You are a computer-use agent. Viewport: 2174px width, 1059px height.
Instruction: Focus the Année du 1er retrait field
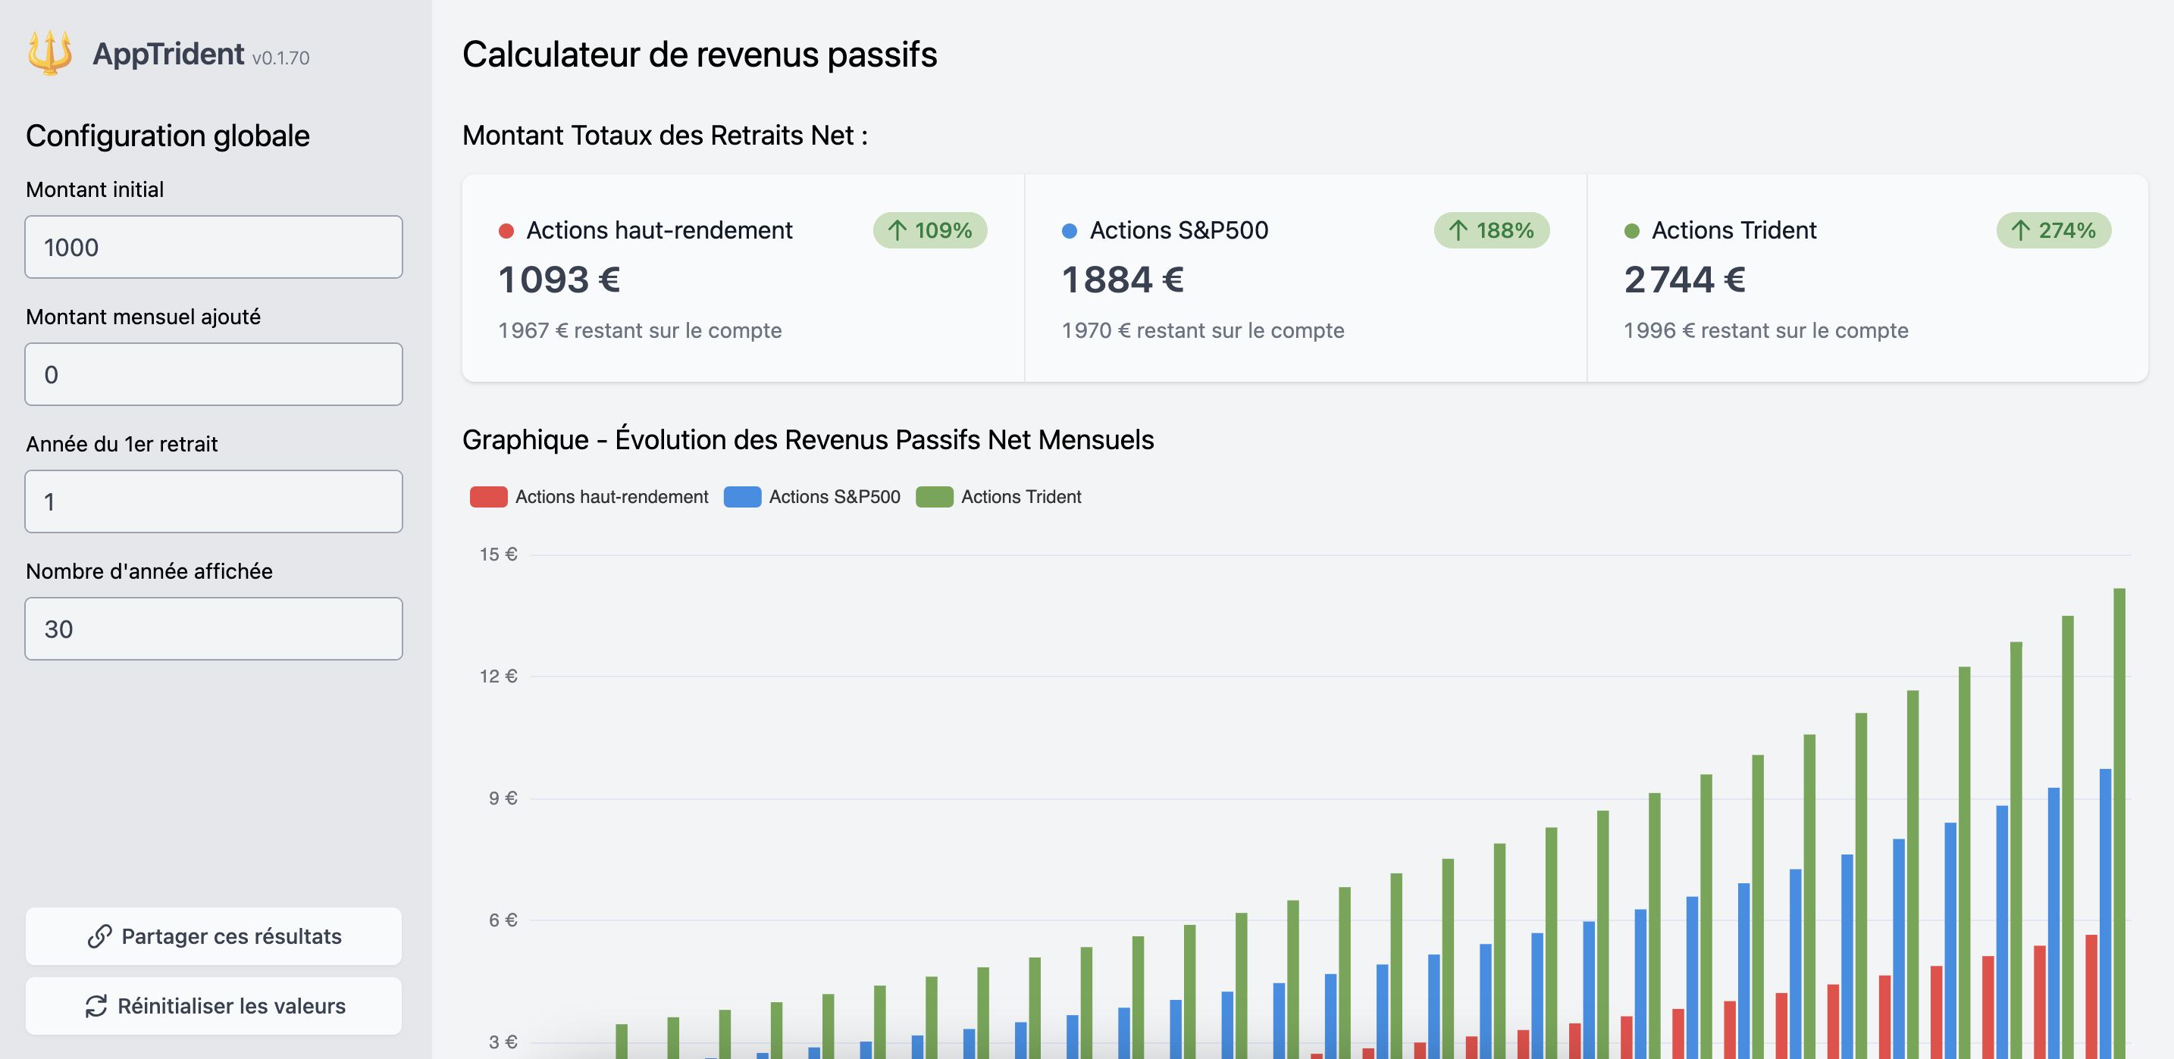(x=214, y=501)
